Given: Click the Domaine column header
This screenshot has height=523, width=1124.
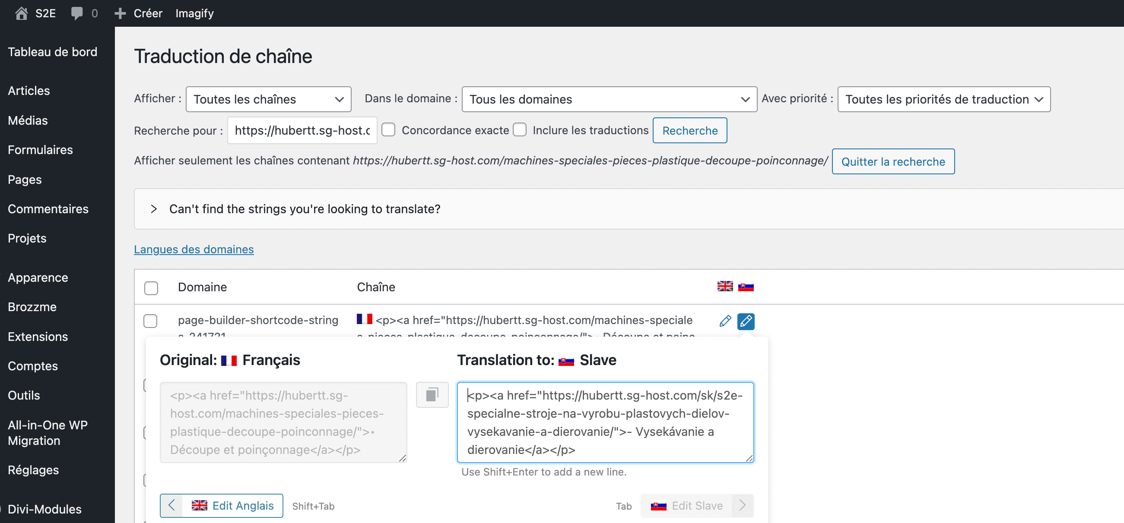Looking at the screenshot, I should tap(203, 287).
